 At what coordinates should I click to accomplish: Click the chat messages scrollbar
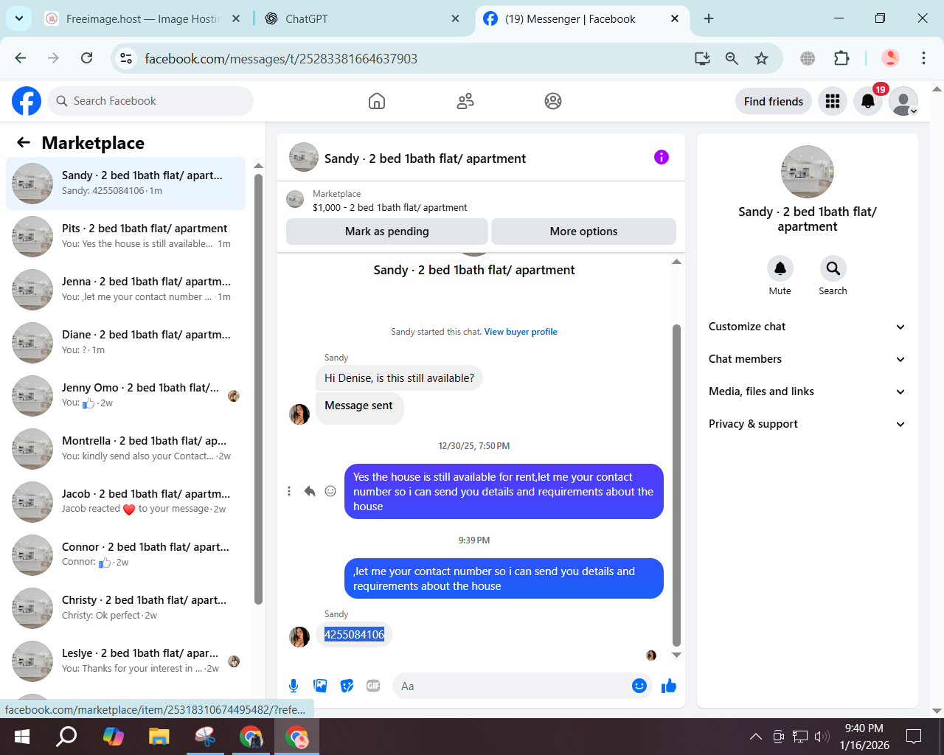pyautogui.click(x=676, y=485)
